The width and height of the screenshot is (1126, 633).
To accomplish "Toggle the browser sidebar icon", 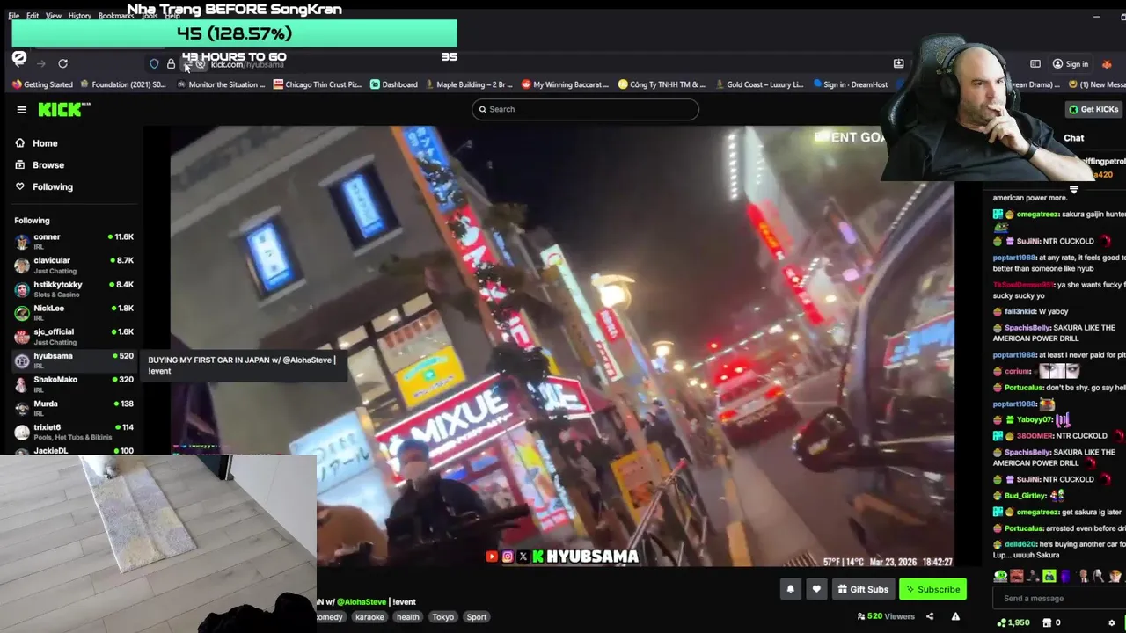I will click(1035, 63).
